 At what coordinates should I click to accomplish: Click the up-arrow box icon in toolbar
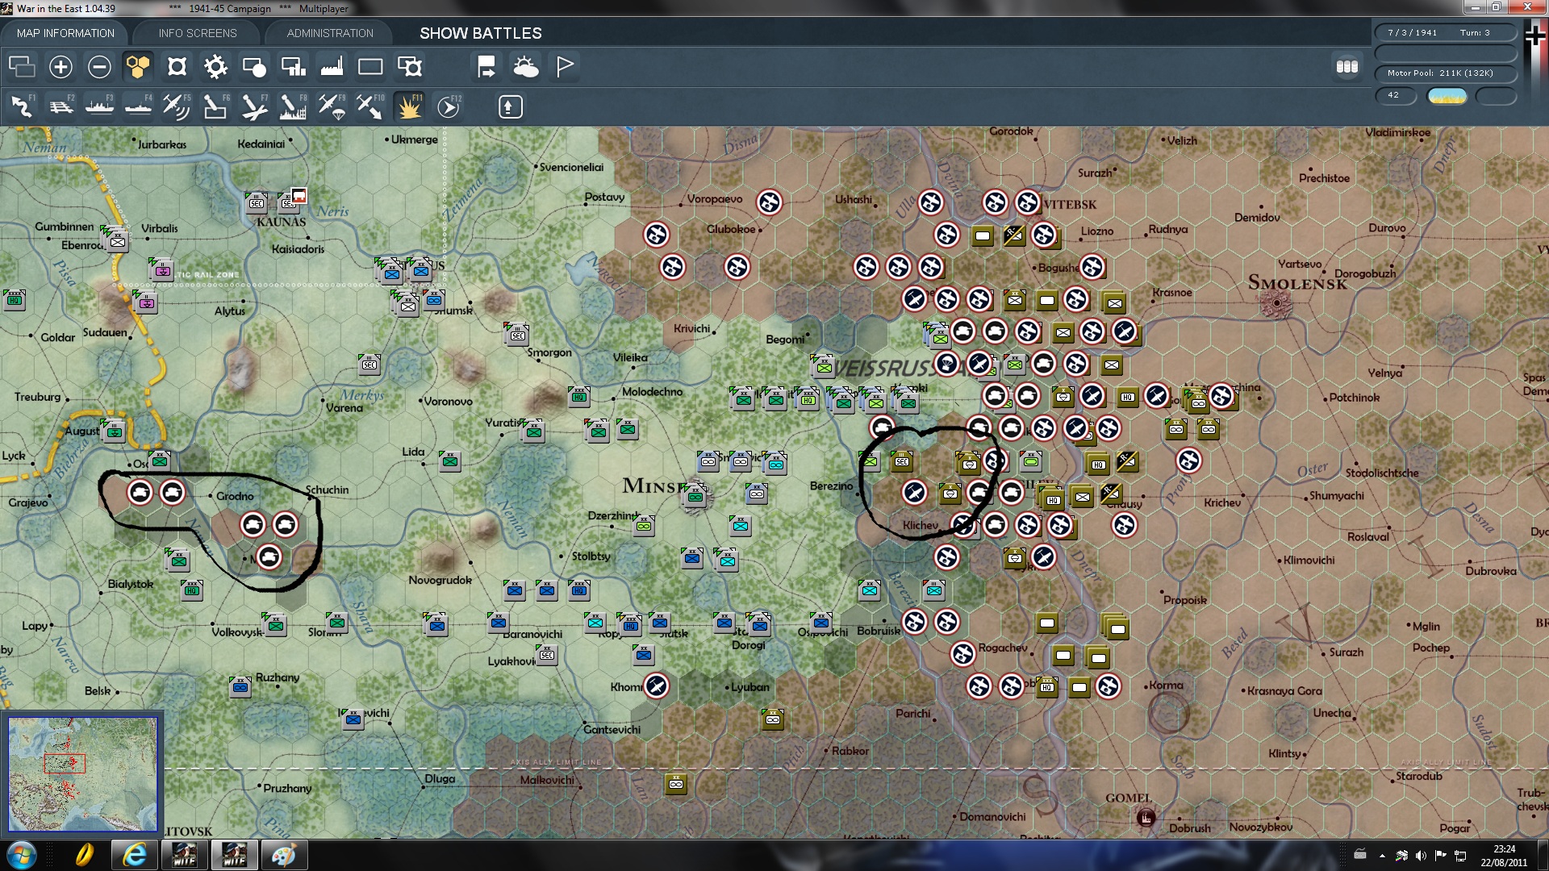[510, 106]
